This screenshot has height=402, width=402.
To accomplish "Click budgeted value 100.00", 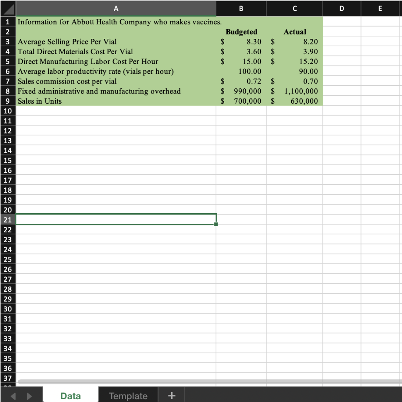I will click(241, 71).
